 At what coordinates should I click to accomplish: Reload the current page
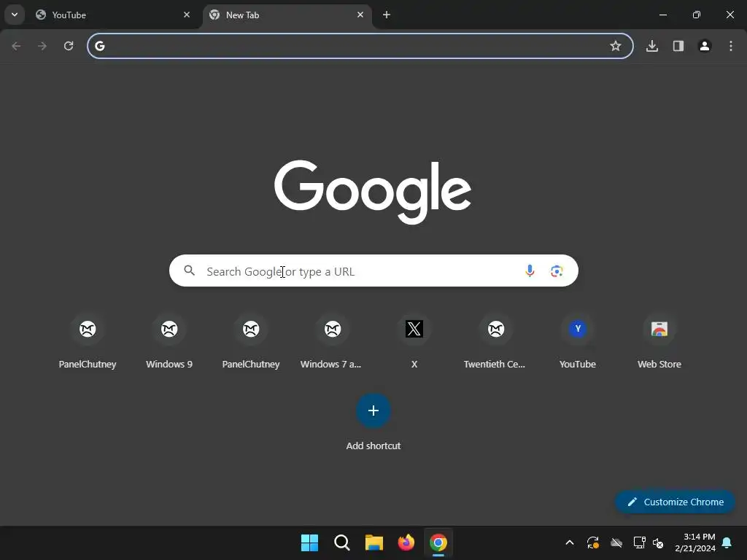click(x=69, y=46)
